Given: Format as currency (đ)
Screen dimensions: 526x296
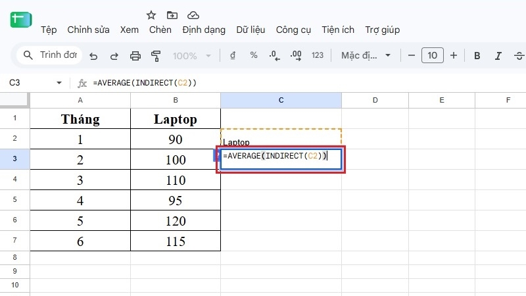Looking at the screenshot, I should coord(233,55).
